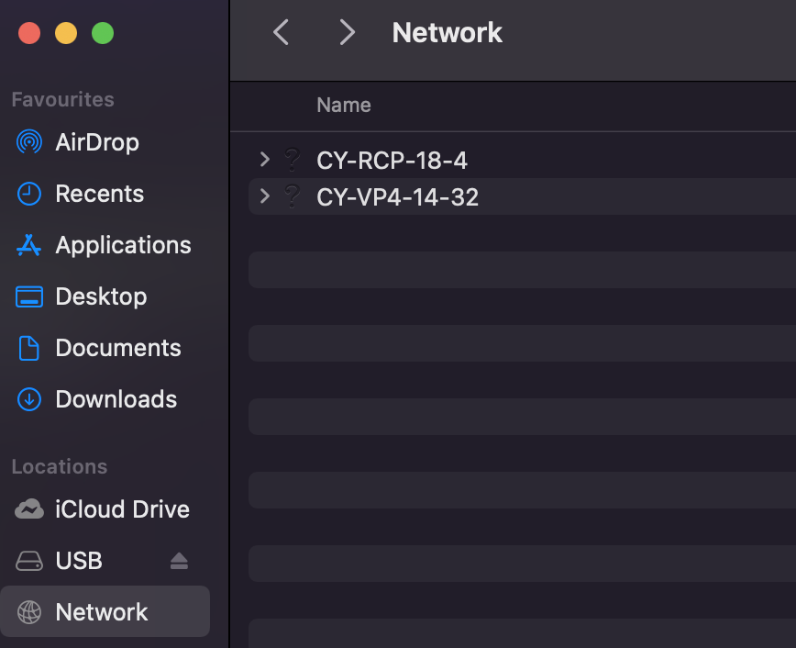Click the Documents page icon
796x648 pixels.
pos(29,348)
